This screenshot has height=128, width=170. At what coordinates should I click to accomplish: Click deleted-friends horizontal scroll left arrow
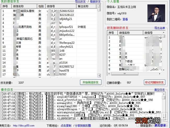pos(109,74)
